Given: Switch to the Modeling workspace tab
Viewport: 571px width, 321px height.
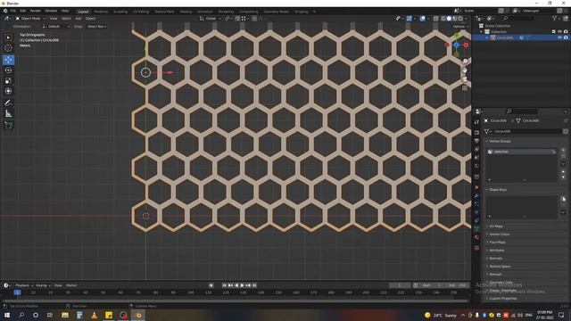Looking at the screenshot, I should pos(101,12).
